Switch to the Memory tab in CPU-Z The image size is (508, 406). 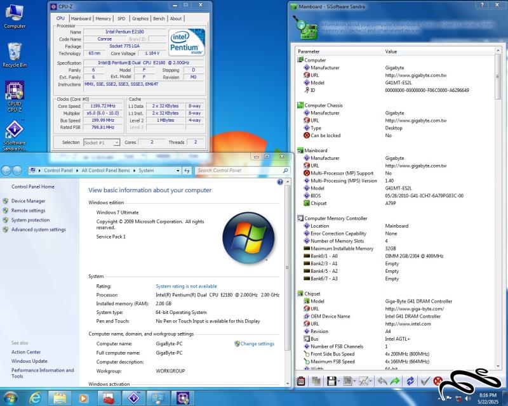point(103,19)
